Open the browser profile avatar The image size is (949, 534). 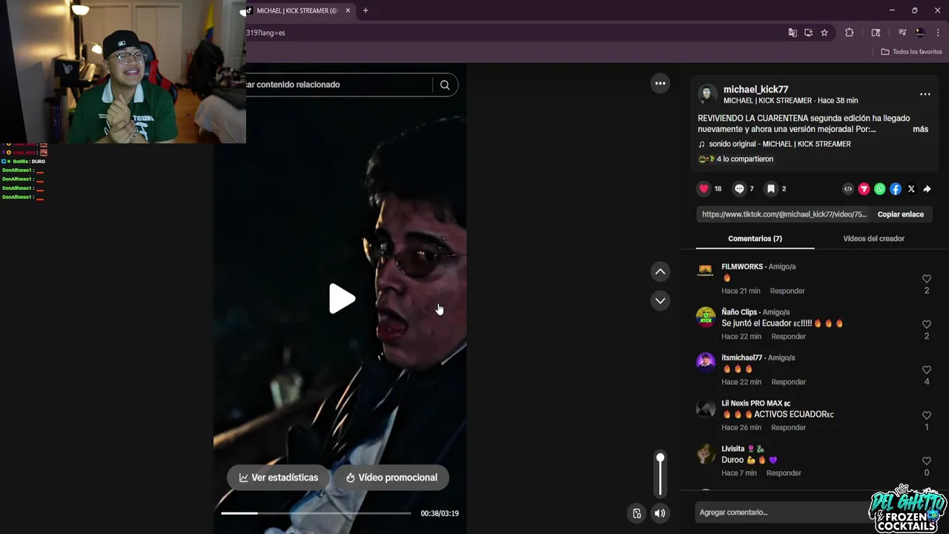click(920, 33)
